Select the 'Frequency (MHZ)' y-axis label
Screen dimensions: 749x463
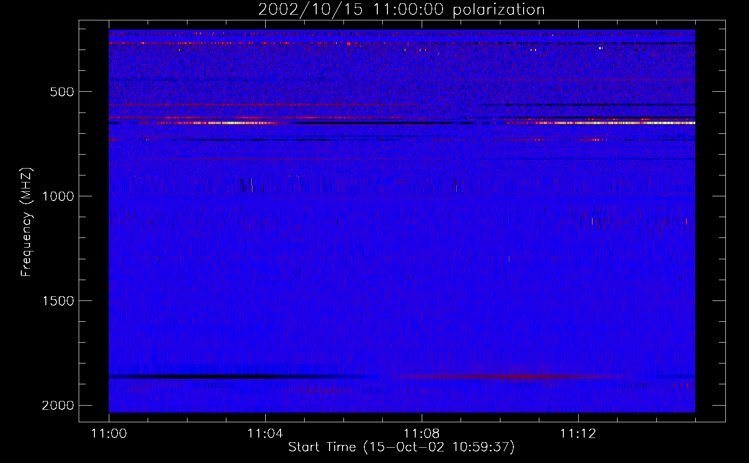[26, 222]
